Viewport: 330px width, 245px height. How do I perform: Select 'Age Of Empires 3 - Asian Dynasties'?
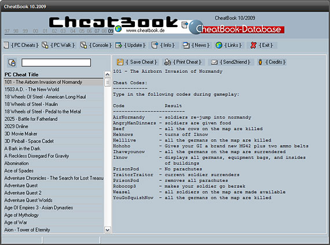coord(53,207)
